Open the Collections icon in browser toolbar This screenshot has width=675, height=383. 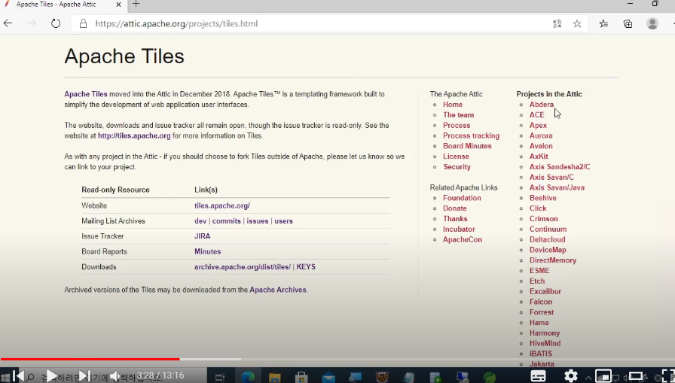(x=628, y=23)
